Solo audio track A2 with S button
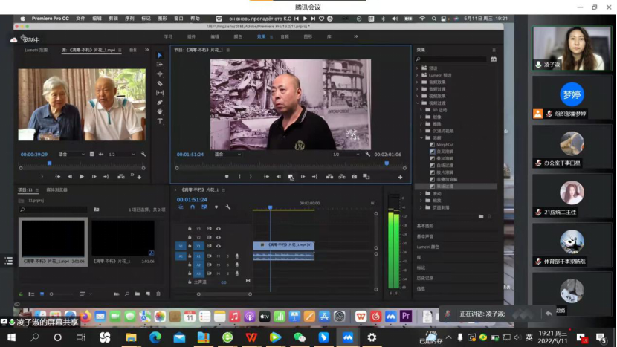The image size is (617, 347). click(227, 265)
